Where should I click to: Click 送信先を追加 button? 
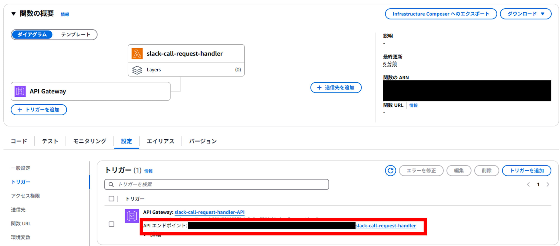pyautogui.click(x=336, y=88)
